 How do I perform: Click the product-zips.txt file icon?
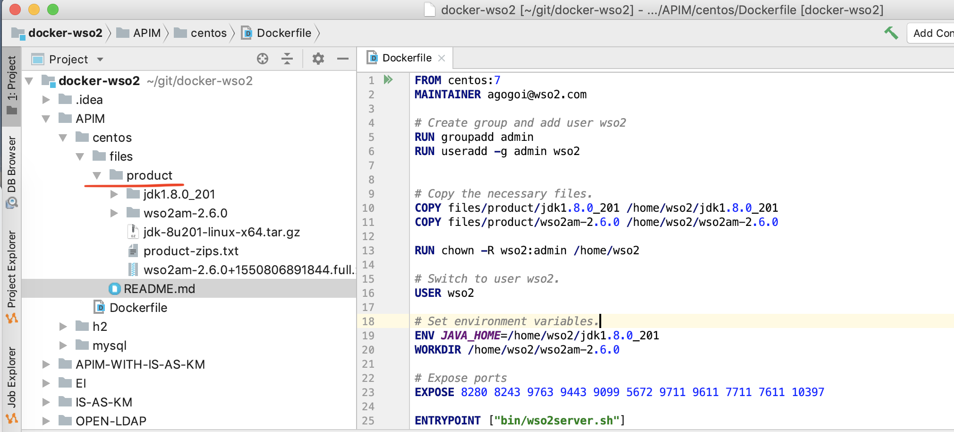133,251
